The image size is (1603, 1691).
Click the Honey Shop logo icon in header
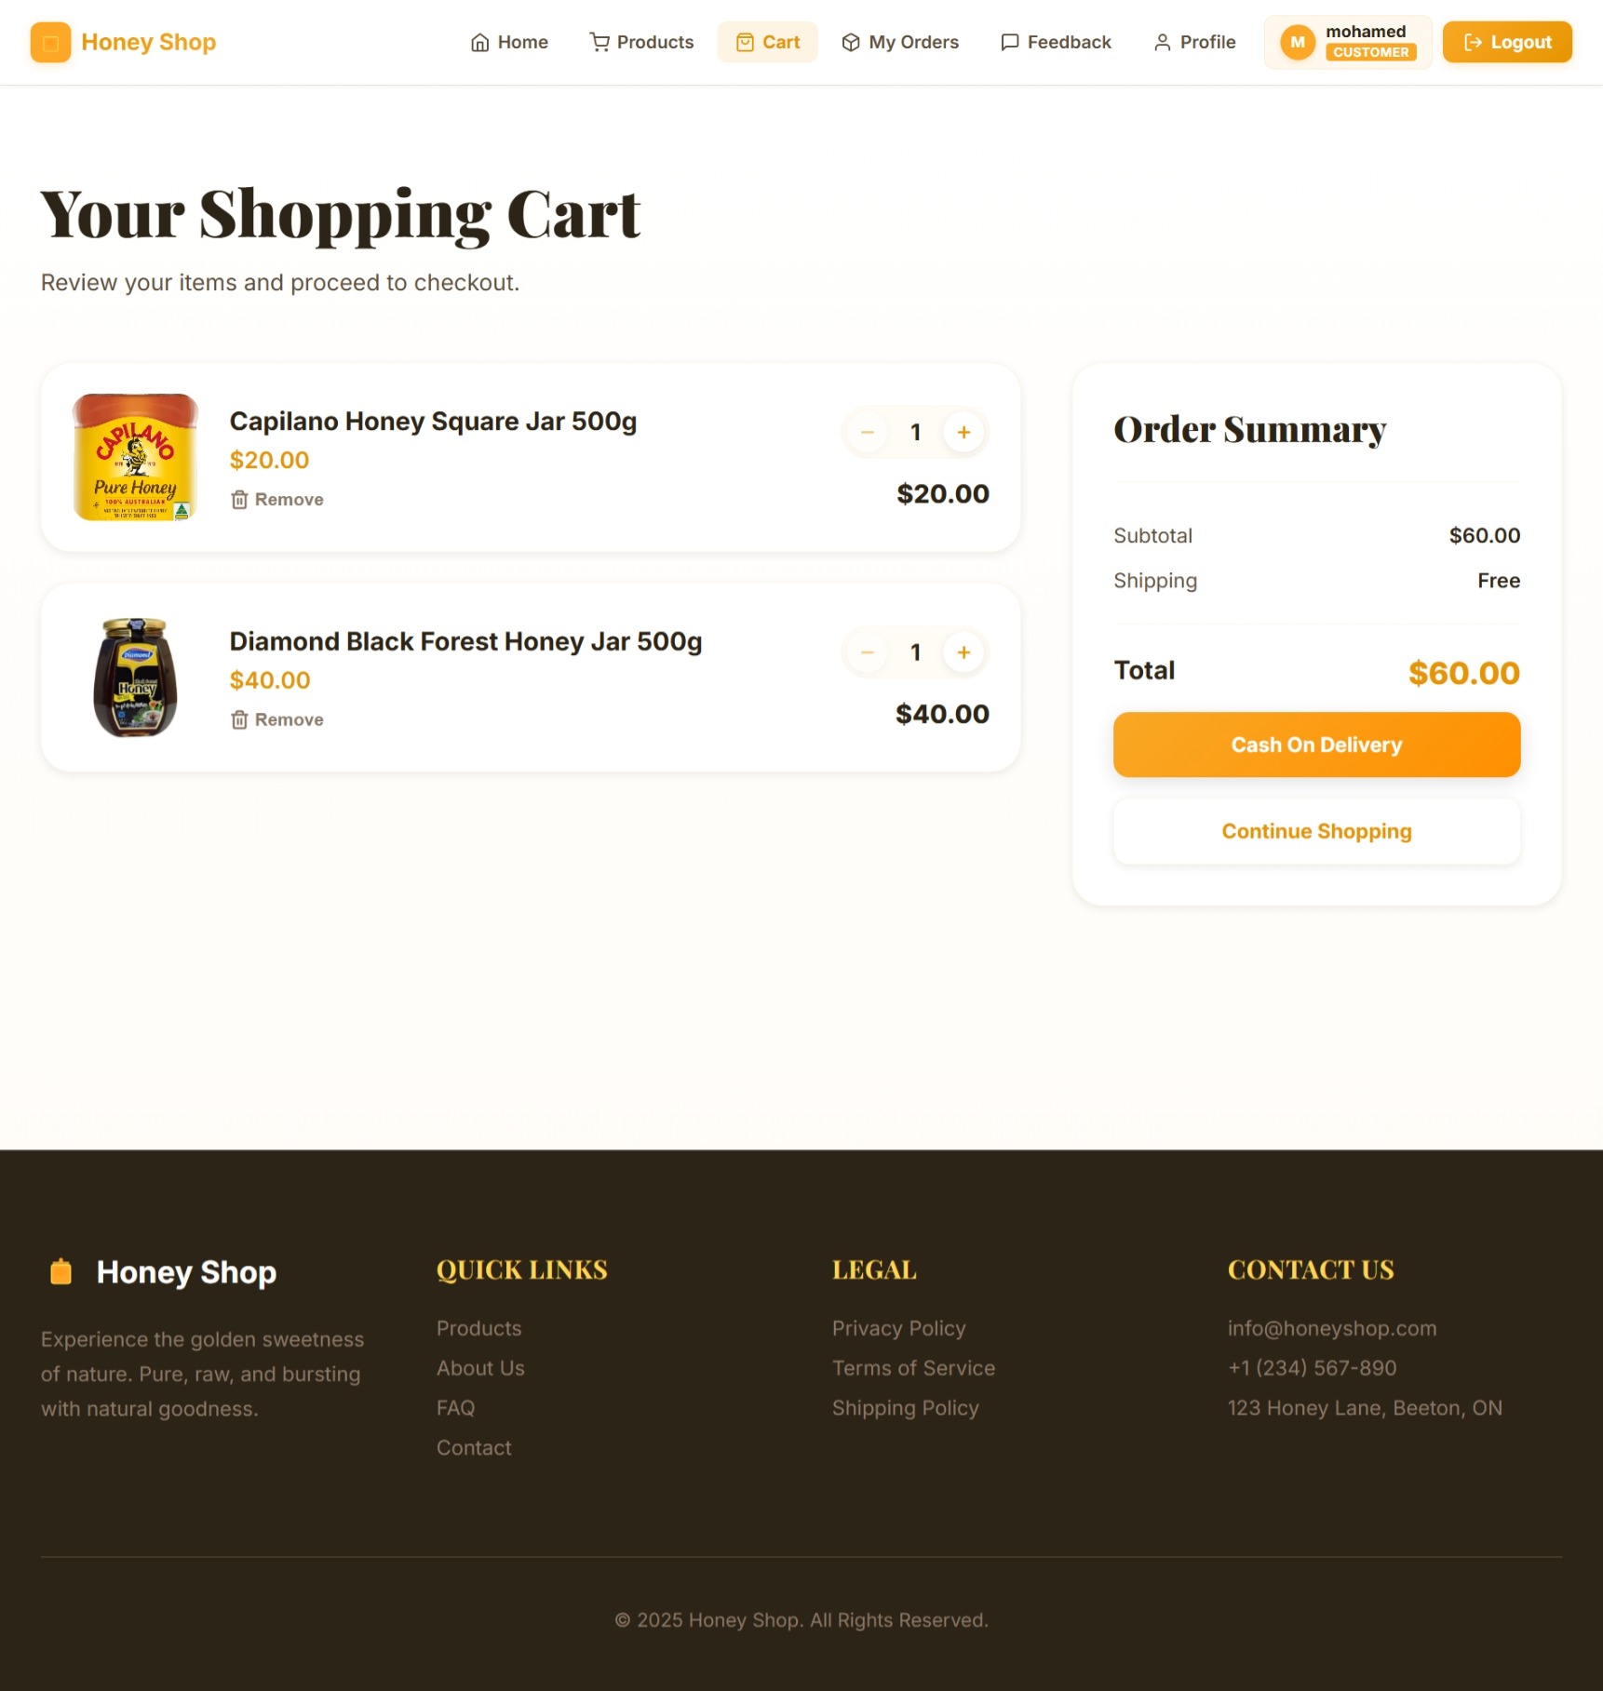(x=50, y=43)
